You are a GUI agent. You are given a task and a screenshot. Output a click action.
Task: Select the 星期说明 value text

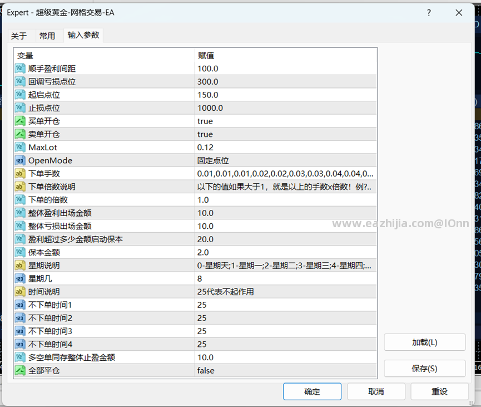[x=286, y=266]
